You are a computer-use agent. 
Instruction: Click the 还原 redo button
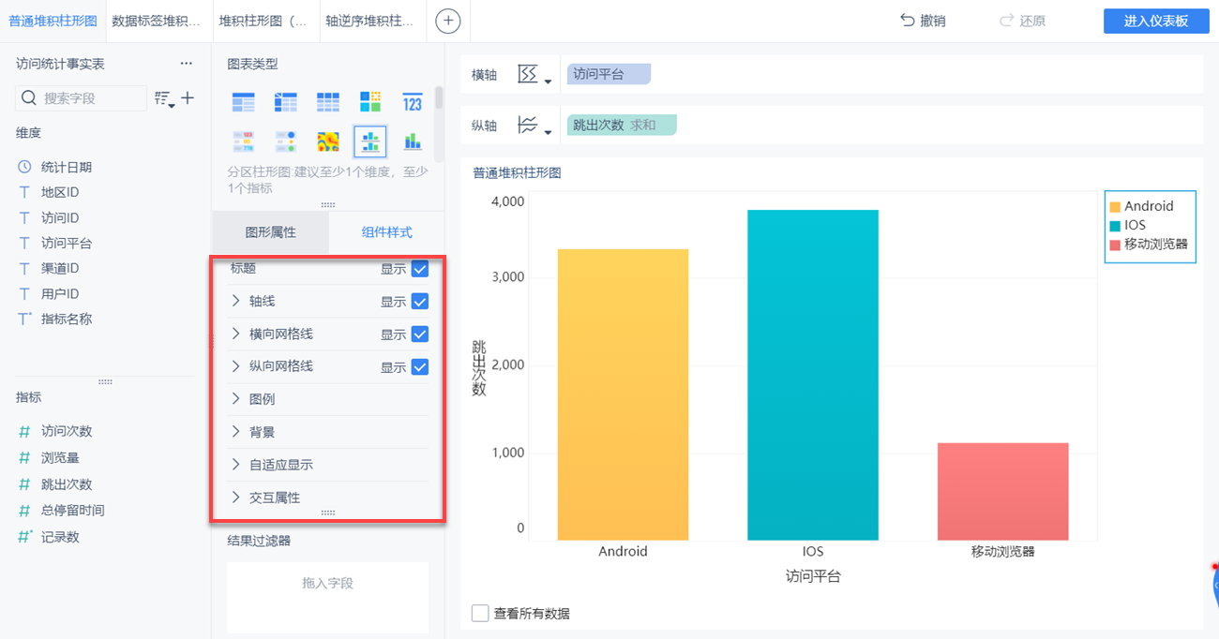click(x=1022, y=21)
